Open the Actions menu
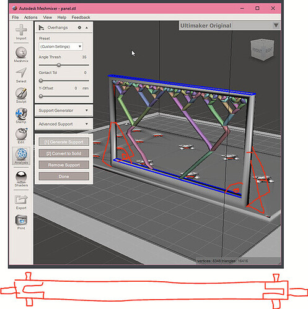 coord(31,17)
